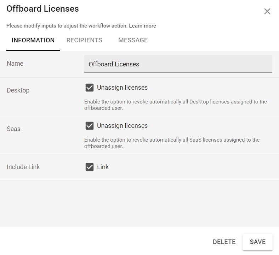Image resolution: width=279 pixels, height=255 pixels.
Task: Save the workflow action
Action: [257, 242]
